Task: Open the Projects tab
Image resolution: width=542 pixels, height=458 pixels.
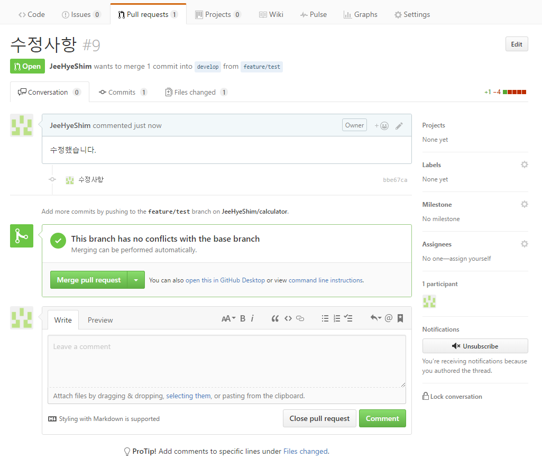Action: coord(218,14)
